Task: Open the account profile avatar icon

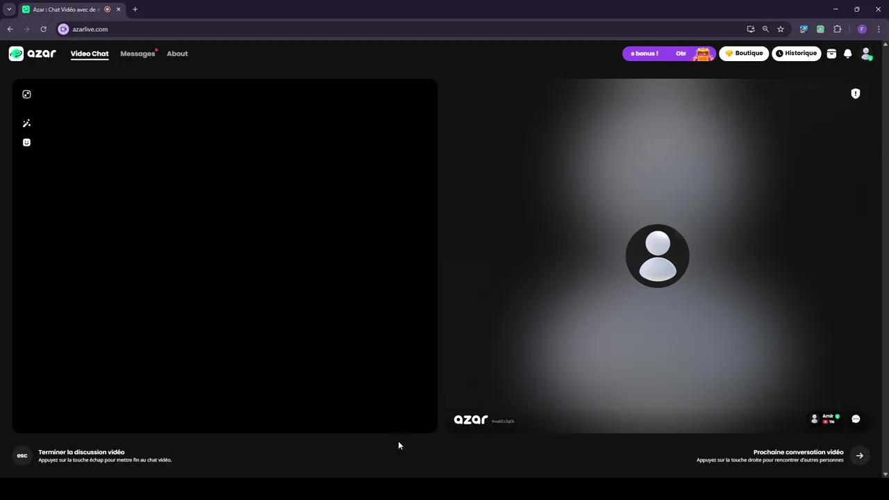Action: 866,53
